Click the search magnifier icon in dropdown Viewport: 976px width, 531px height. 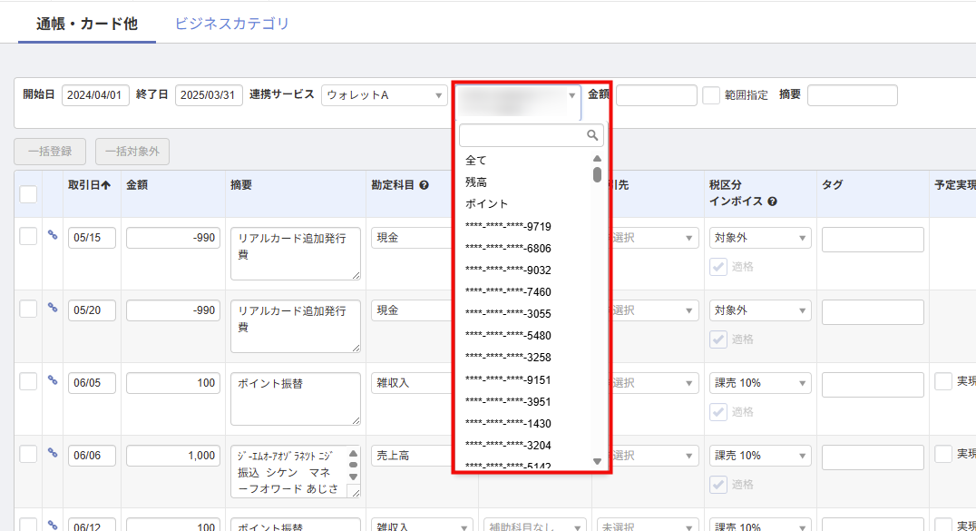click(x=593, y=135)
